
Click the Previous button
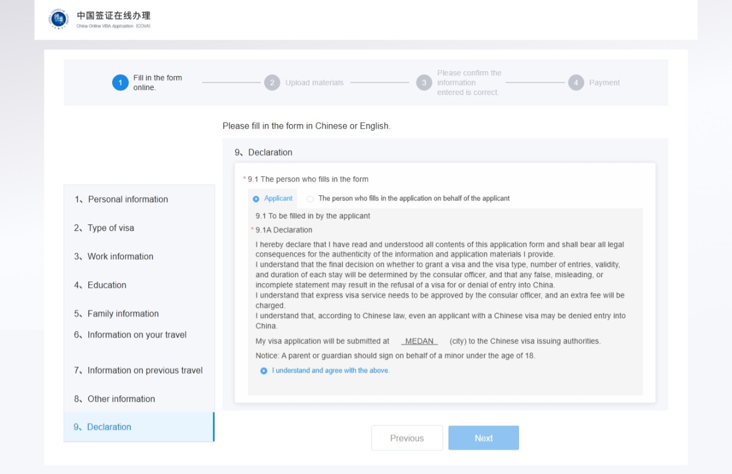[x=407, y=438]
